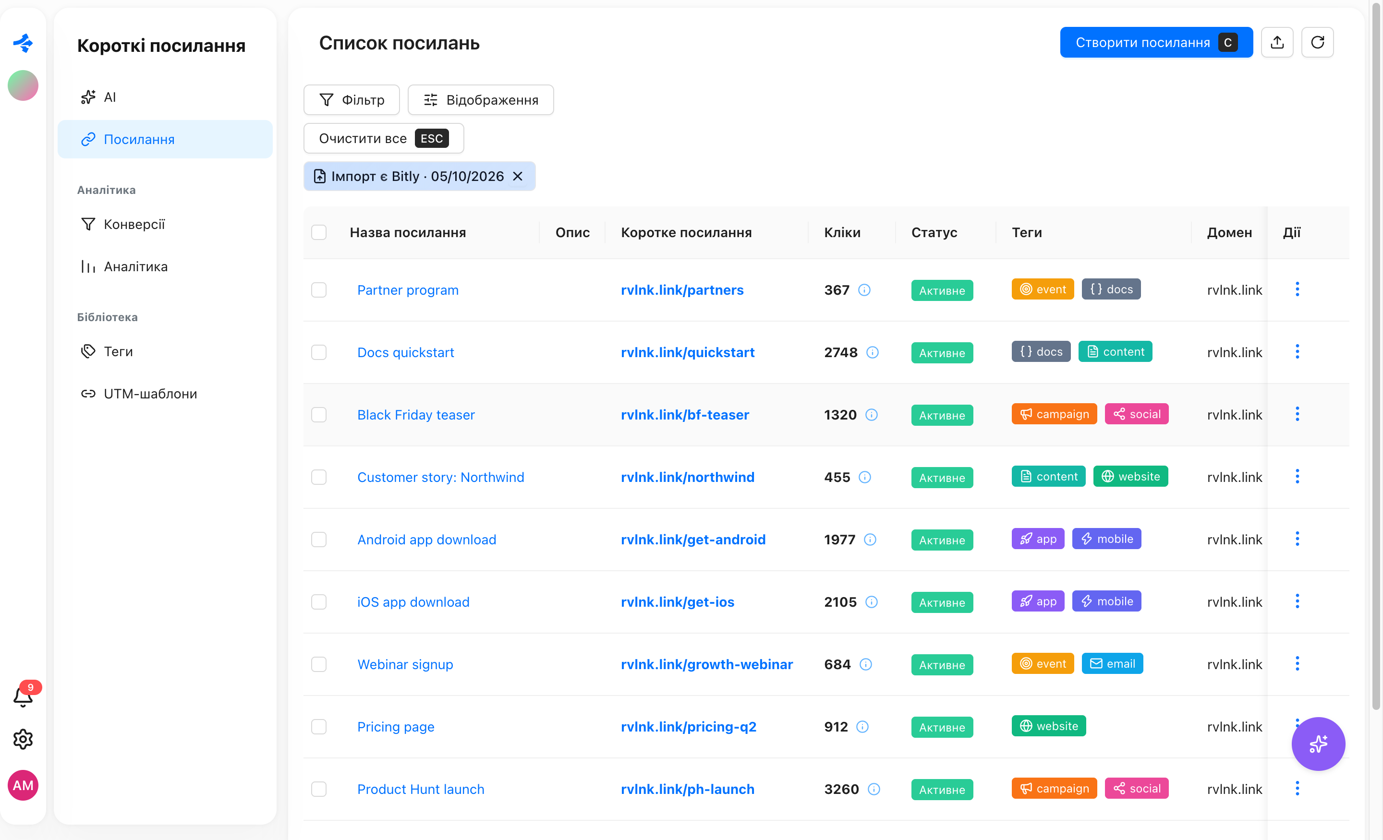Click the floating purple AI assistant button
Image resolution: width=1383 pixels, height=840 pixels.
(x=1318, y=744)
